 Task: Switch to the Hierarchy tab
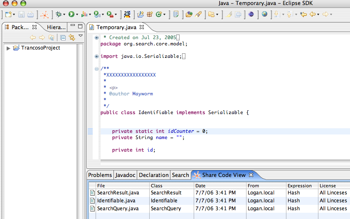pyautogui.click(x=56, y=27)
